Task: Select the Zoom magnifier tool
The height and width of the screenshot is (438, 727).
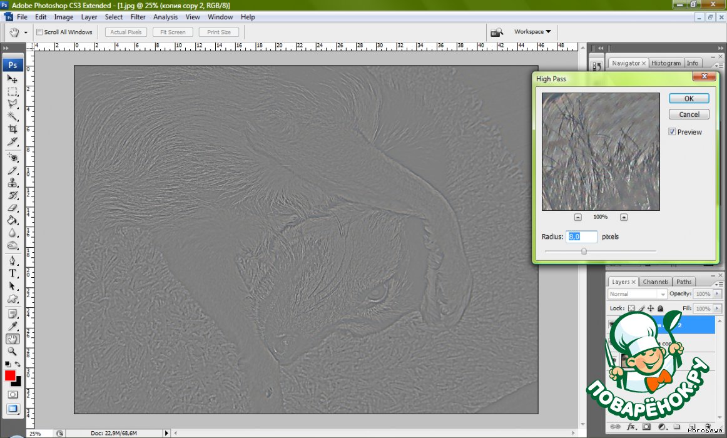Action: point(13,352)
